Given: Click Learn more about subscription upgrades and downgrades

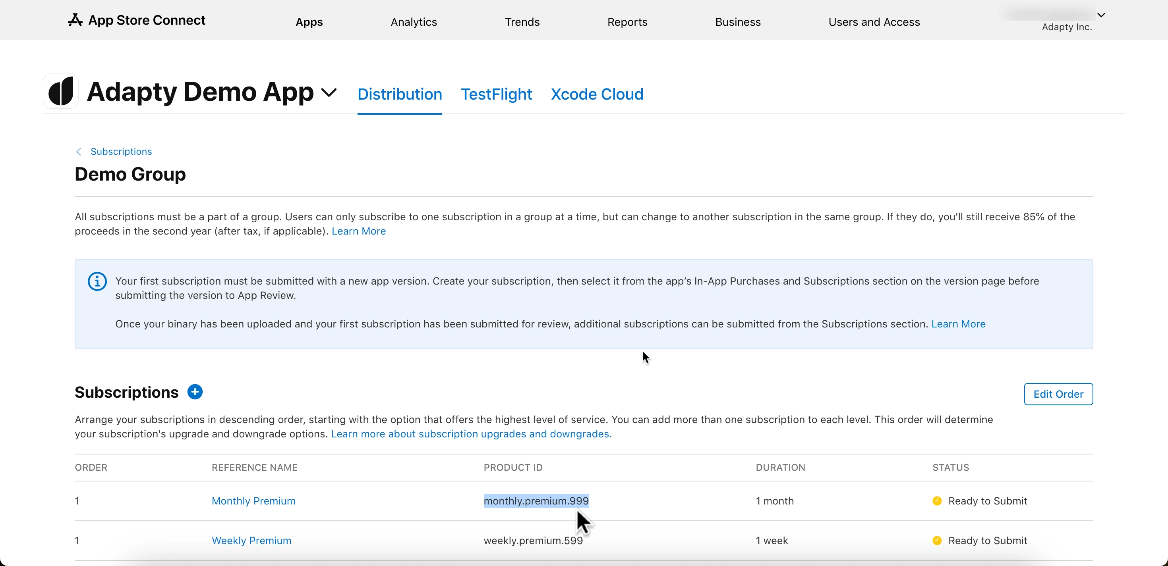Looking at the screenshot, I should point(471,434).
